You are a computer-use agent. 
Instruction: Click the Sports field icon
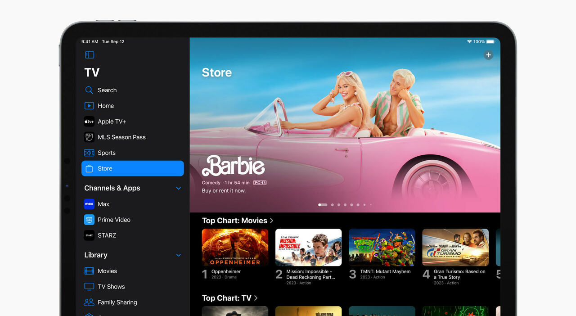(x=89, y=153)
